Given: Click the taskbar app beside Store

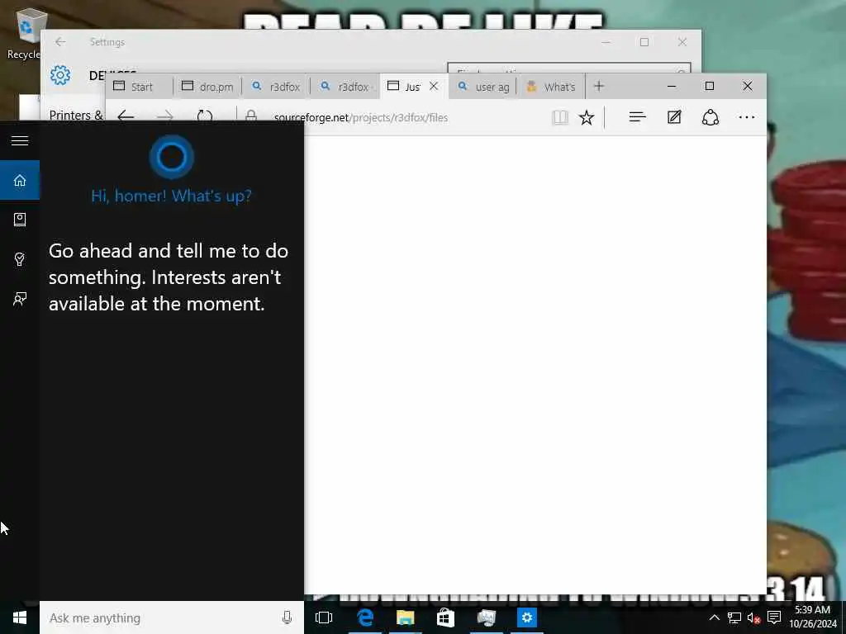Looking at the screenshot, I should tap(486, 617).
